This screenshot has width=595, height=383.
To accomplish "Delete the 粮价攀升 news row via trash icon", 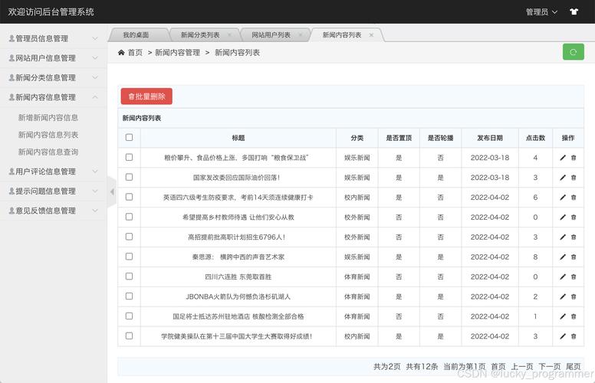I will [x=574, y=158].
